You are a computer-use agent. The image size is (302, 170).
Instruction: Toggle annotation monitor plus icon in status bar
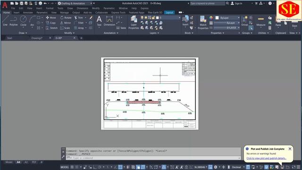223,167
